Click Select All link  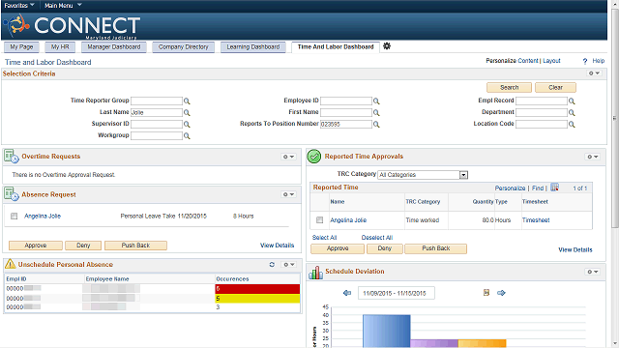(x=324, y=238)
